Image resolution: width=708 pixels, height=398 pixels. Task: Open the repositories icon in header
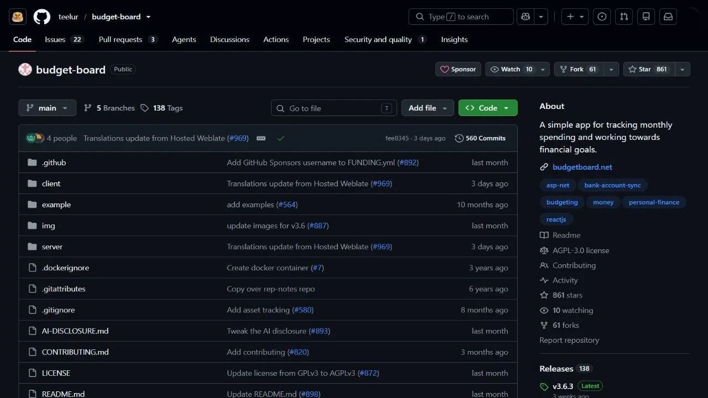tap(646, 17)
